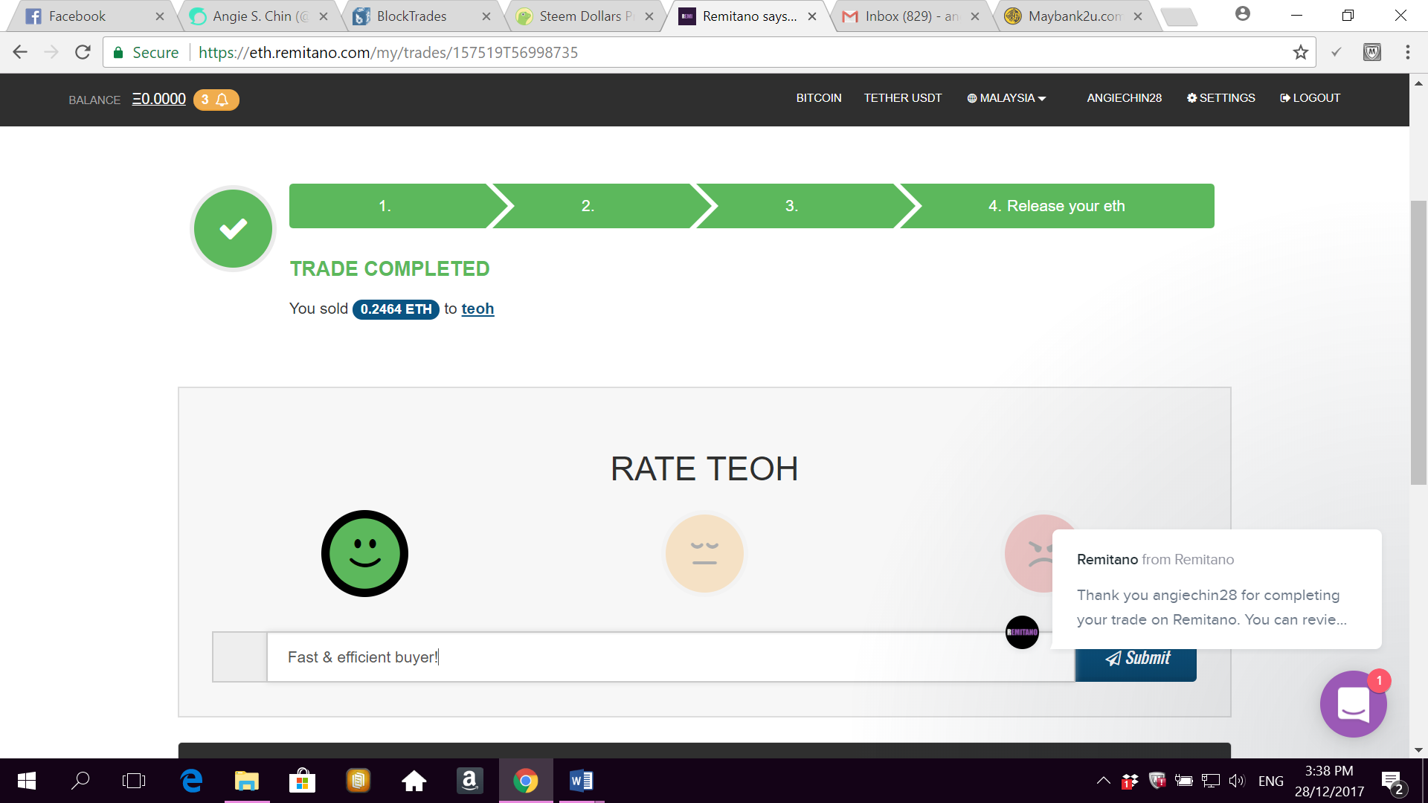Screen dimensions: 1428x803
Task: Click trade step 2 in progress bar
Action: pos(593,206)
